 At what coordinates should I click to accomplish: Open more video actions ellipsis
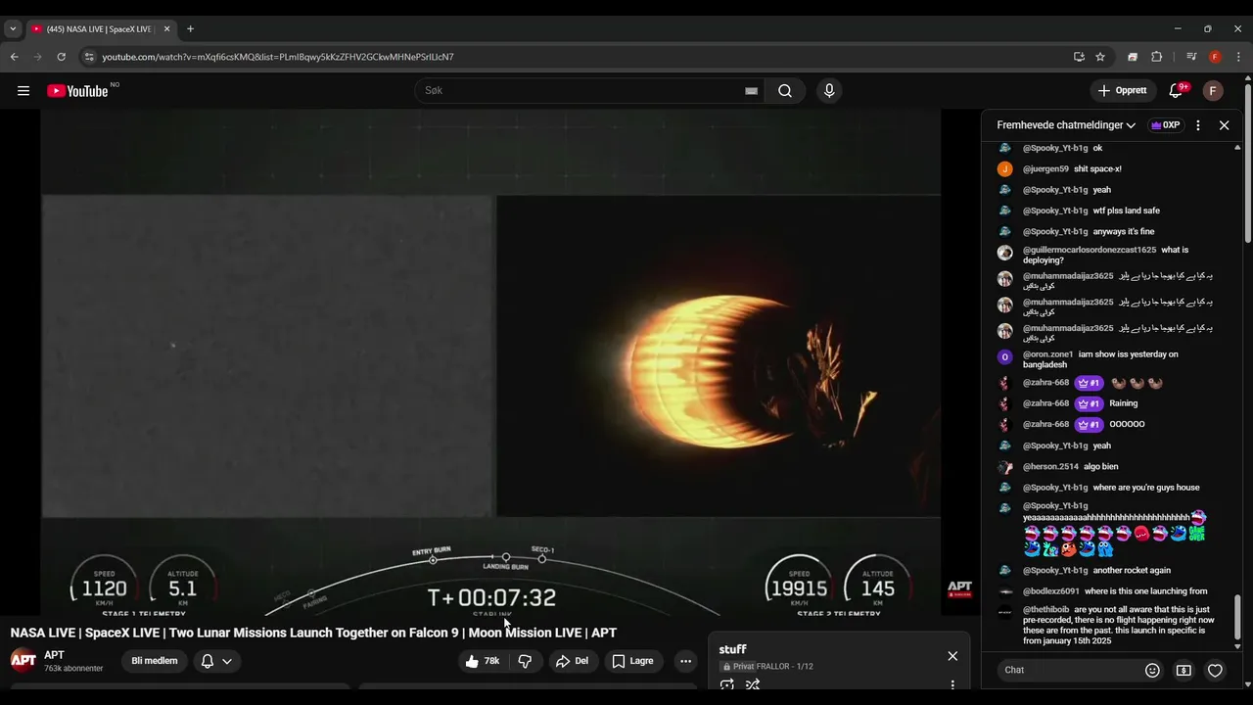685,661
